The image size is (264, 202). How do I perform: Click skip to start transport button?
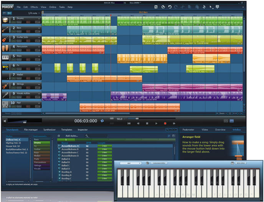[x=129, y=124]
